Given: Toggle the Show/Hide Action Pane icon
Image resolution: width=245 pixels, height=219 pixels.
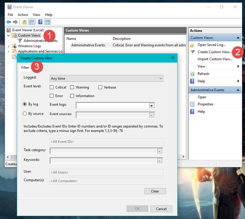Looking at the screenshot, I should [48, 22].
